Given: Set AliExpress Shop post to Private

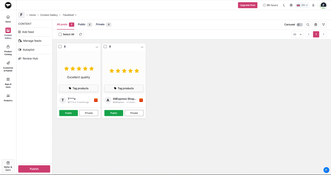Looking at the screenshot, I should tap(134, 113).
